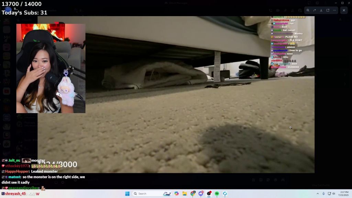The image size is (352, 198).
Task: Click the 'PLESE NO' message in embedded chat
Action: [291, 37]
